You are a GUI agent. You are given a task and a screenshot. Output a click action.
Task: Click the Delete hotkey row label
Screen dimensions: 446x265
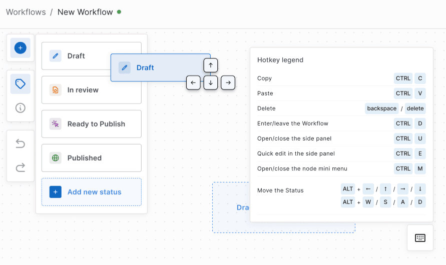tap(266, 108)
